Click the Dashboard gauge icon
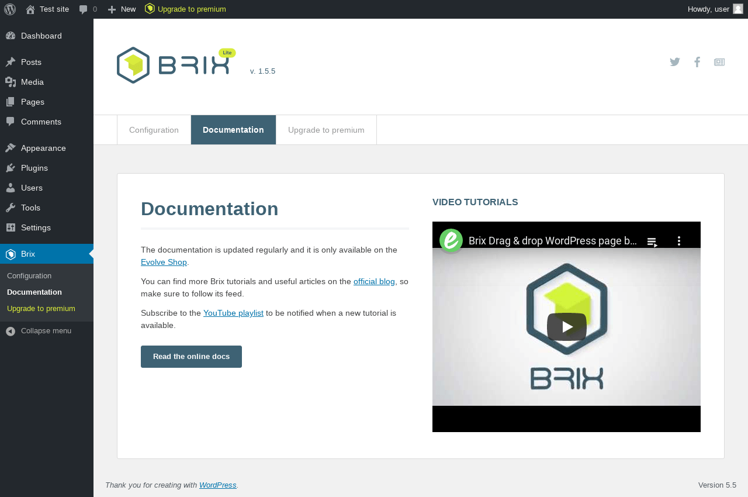 (11, 36)
